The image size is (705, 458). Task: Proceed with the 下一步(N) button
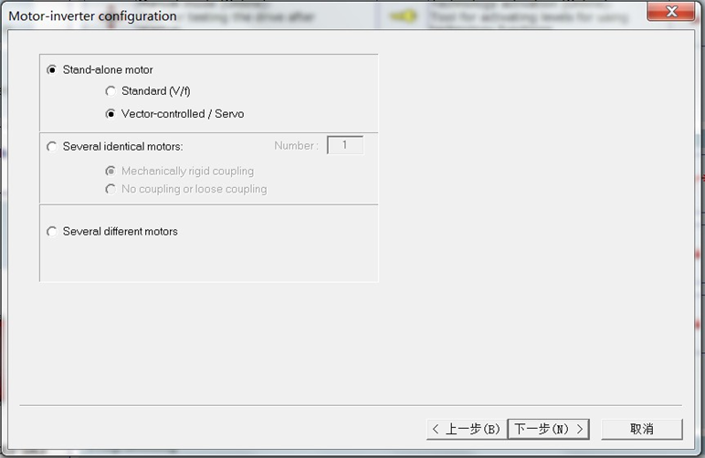coord(548,429)
